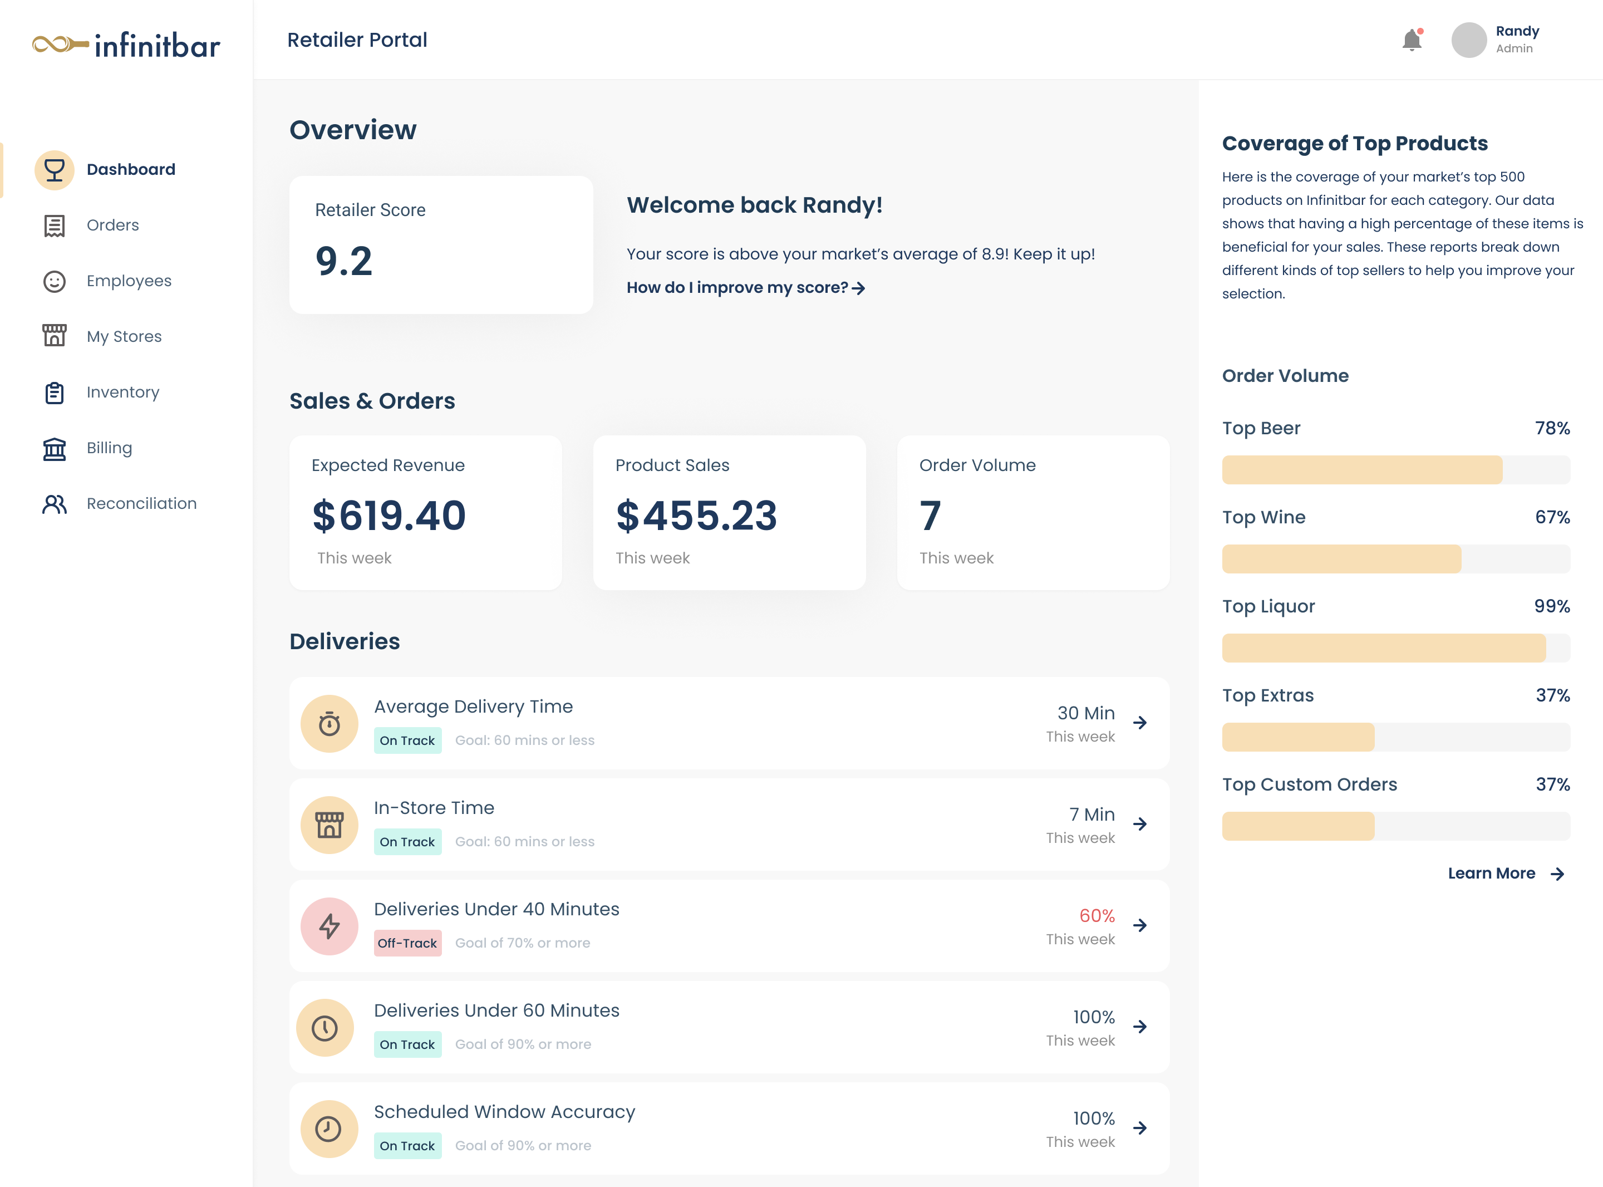Click Randy's profile avatar
Screen dimensions: 1603x1187
(1469, 40)
